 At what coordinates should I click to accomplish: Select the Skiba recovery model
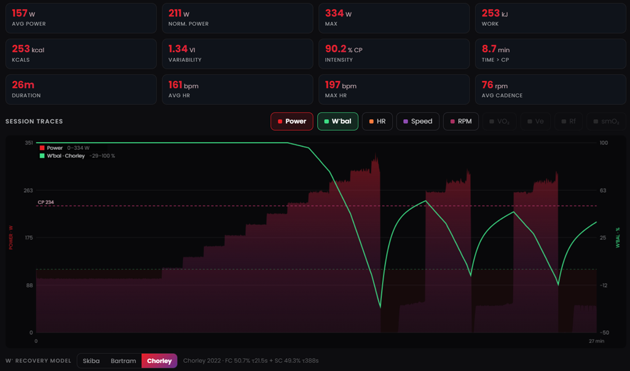pos(91,361)
